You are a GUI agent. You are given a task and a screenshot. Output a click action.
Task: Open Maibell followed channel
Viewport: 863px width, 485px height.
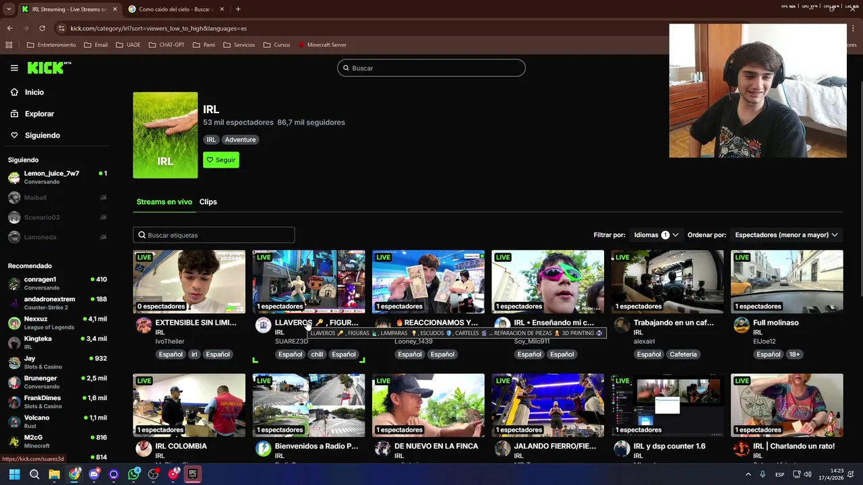tap(57, 197)
